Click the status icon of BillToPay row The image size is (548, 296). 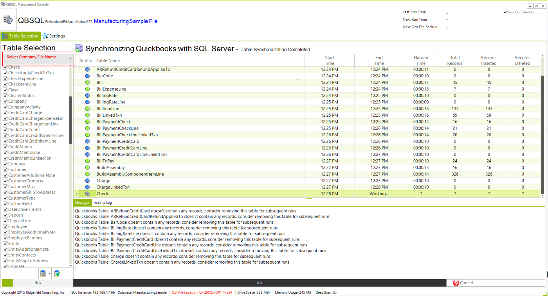pyautogui.click(x=87, y=161)
